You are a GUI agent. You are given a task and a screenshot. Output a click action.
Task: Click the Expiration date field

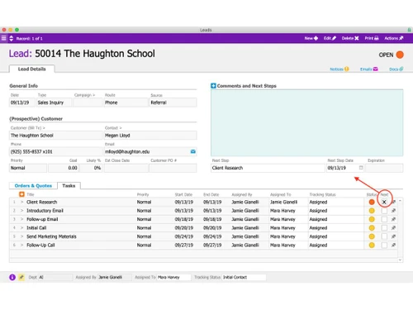click(x=384, y=168)
